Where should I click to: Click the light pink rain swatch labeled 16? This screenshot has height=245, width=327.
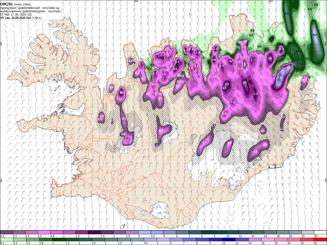click(x=268, y=239)
